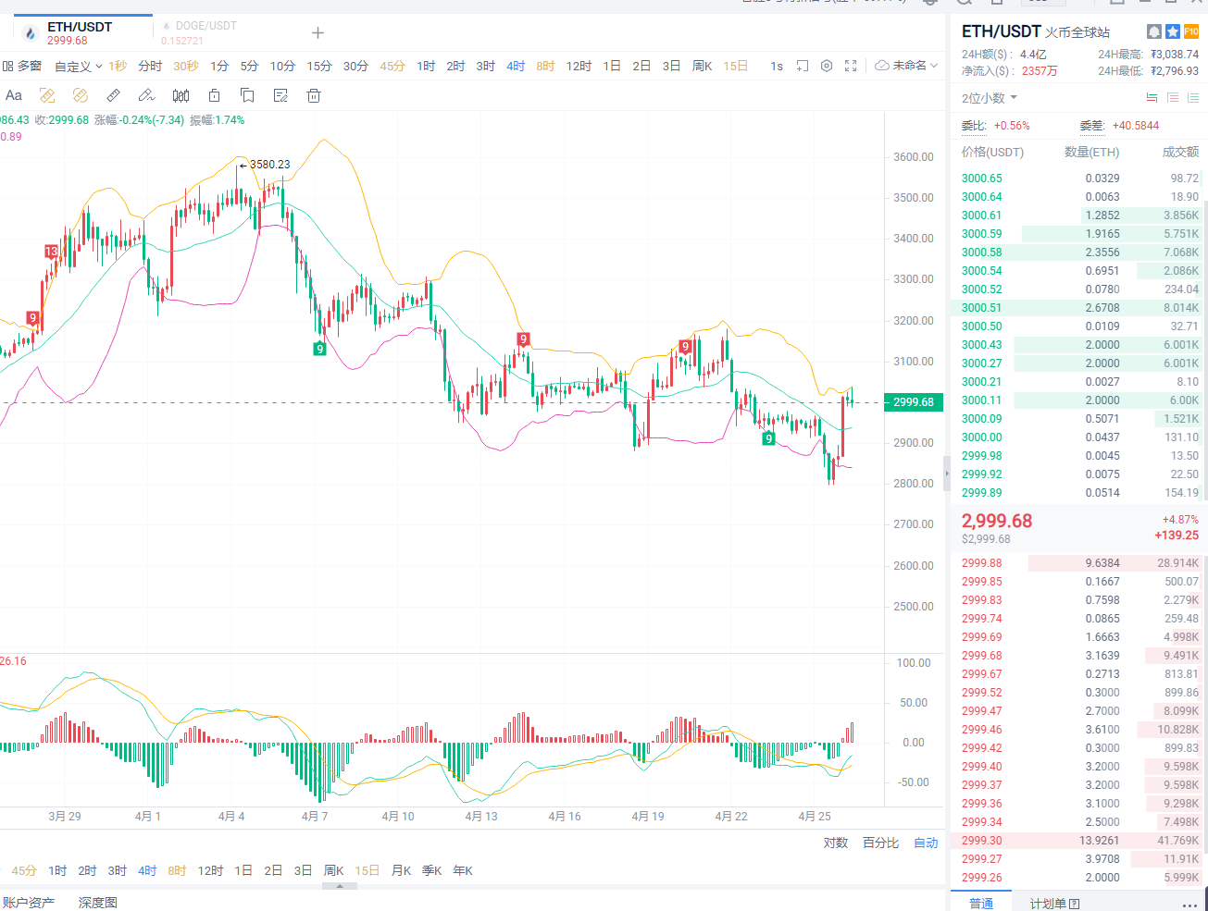Click the 4月 13 date on time axis
The width and height of the screenshot is (1208, 911).
pyautogui.click(x=481, y=816)
